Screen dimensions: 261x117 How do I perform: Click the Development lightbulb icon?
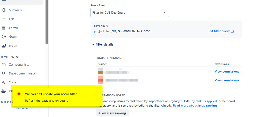point(4,73)
